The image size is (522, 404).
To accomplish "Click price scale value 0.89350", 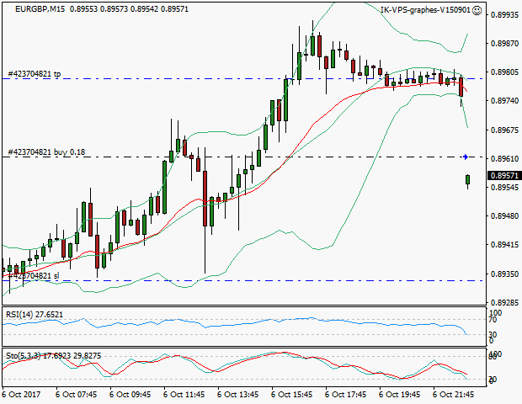I will click(504, 274).
